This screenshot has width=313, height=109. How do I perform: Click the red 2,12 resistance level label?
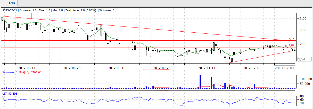[291, 38]
